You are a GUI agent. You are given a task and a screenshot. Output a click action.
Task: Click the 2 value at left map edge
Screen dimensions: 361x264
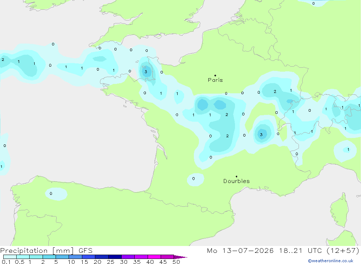coord(3,59)
